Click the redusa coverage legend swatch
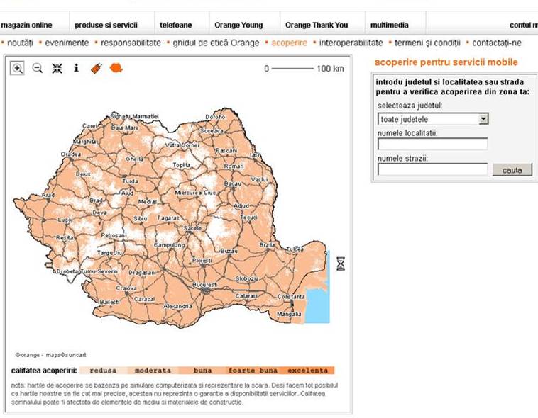 103,371
